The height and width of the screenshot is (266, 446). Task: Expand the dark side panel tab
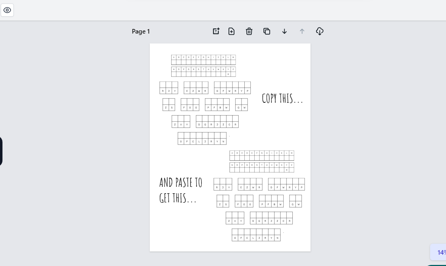(1, 151)
